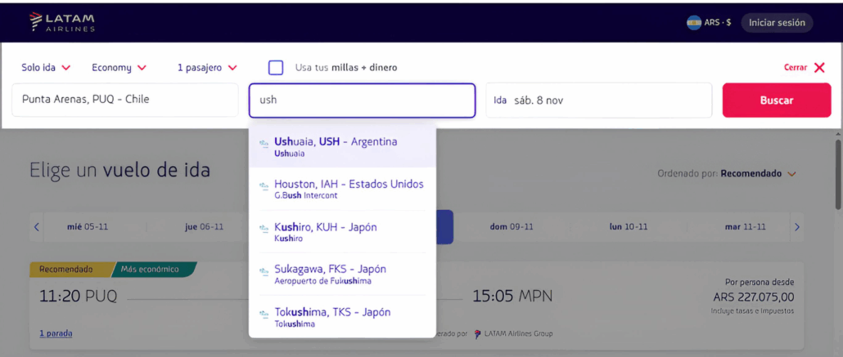Select Houston, IAH - Estados Unidos suggestion
Image resolution: width=843 pixels, height=357 pixels.
pos(342,189)
